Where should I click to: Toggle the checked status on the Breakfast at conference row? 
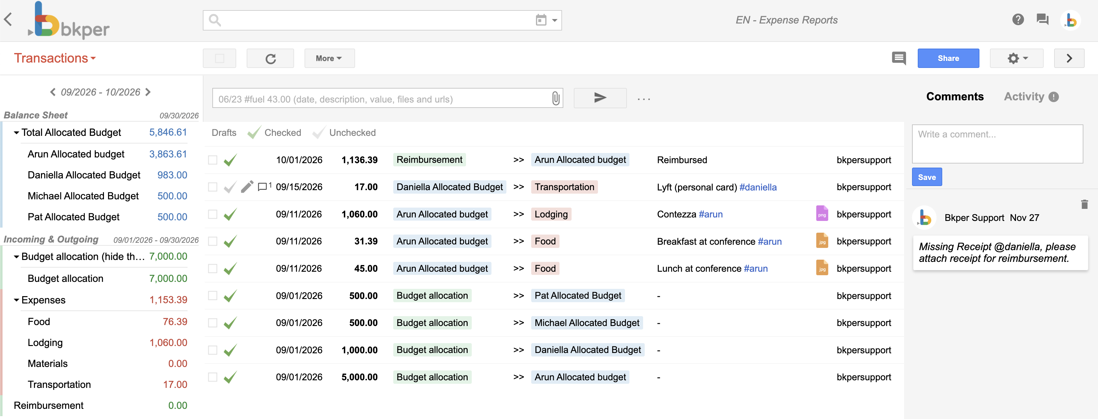pyautogui.click(x=230, y=241)
